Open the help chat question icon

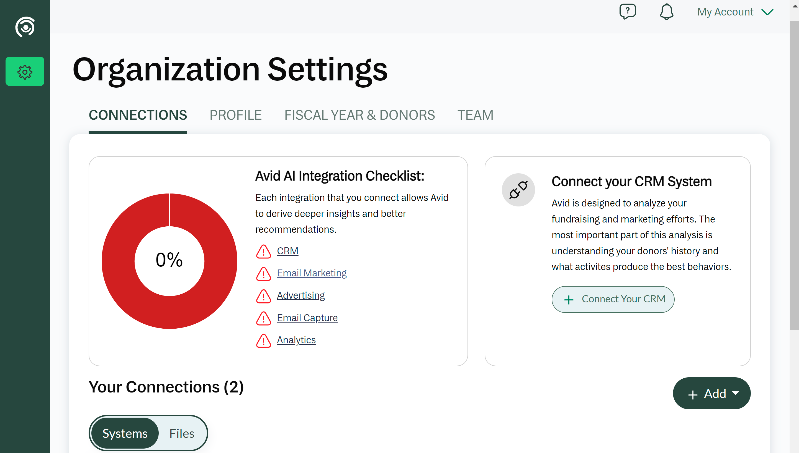click(x=628, y=12)
